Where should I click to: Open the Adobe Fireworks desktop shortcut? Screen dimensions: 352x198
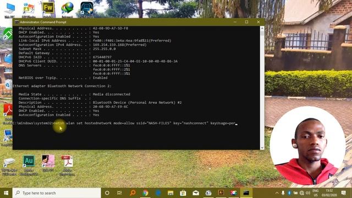48,9
